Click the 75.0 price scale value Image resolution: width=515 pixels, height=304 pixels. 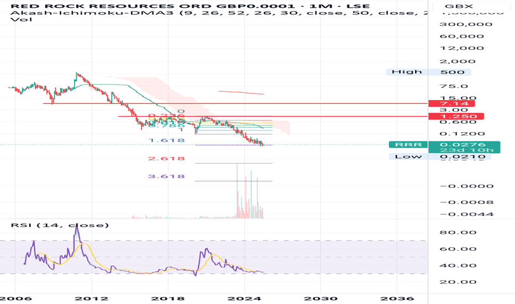tap(454, 86)
